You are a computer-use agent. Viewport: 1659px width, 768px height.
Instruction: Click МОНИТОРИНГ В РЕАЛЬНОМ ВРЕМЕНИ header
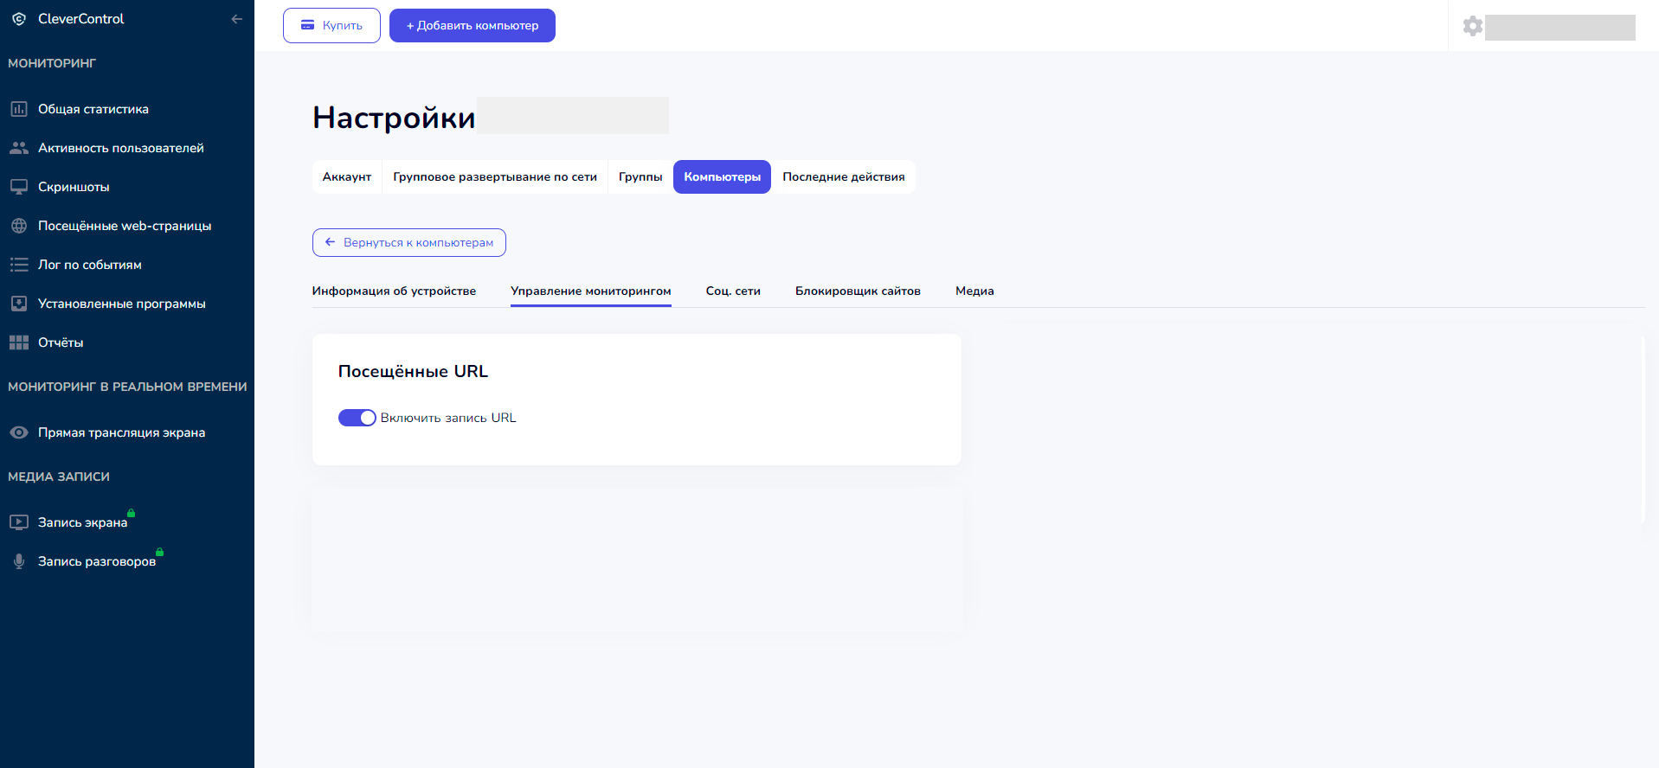point(127,387)
